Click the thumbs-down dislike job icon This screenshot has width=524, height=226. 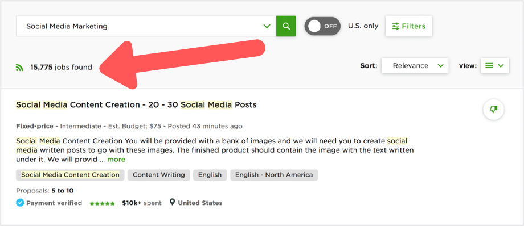494,110
